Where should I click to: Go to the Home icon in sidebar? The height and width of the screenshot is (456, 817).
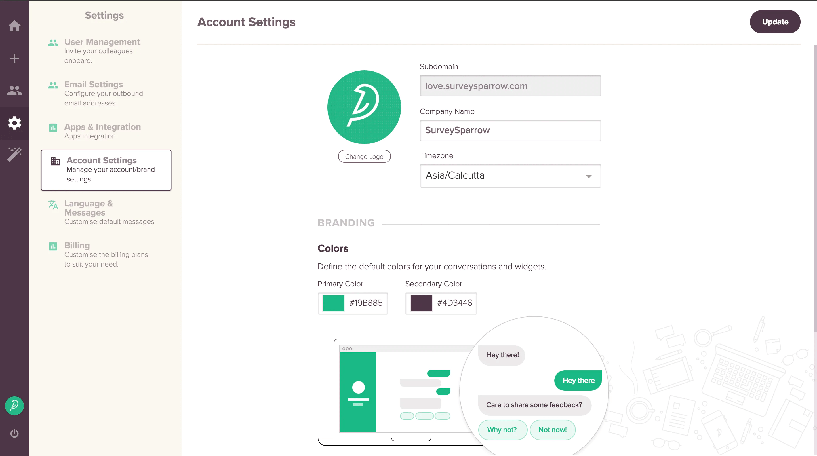click(x=14, y=26)
